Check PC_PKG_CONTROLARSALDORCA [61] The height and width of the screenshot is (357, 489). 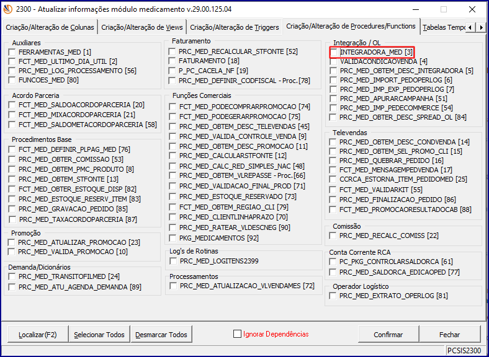pos(333,262)
